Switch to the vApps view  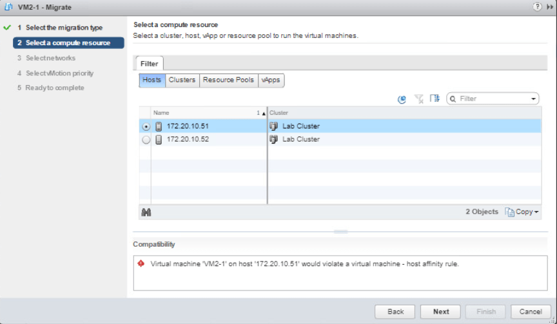click(x=271, y=80)
